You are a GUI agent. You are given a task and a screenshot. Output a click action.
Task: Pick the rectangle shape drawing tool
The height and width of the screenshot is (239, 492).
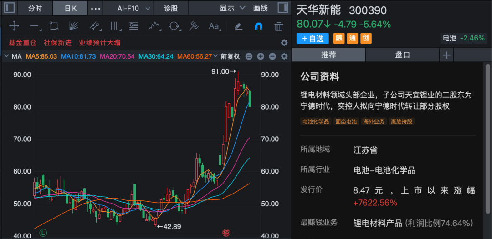point(54,26)
